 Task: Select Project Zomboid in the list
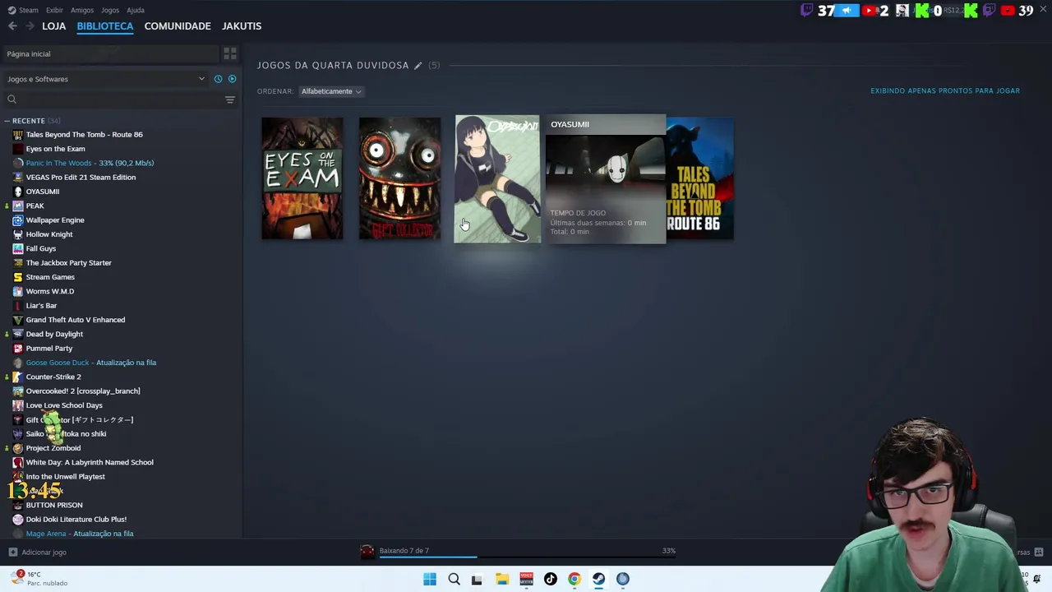pos(53,448)
